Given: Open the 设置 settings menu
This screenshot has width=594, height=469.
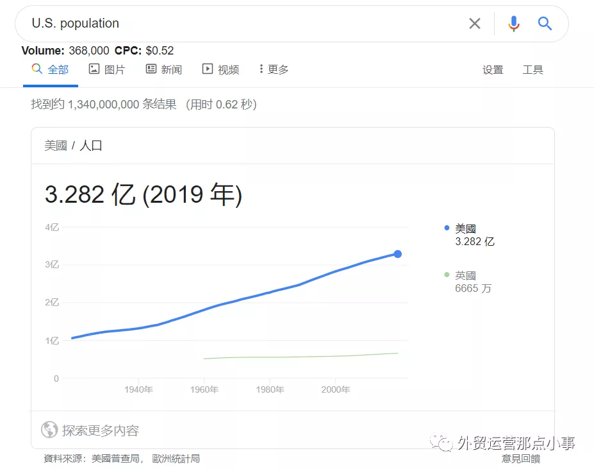Looking at the screenshot, I should pyautogui.click(x=493, y=70).
